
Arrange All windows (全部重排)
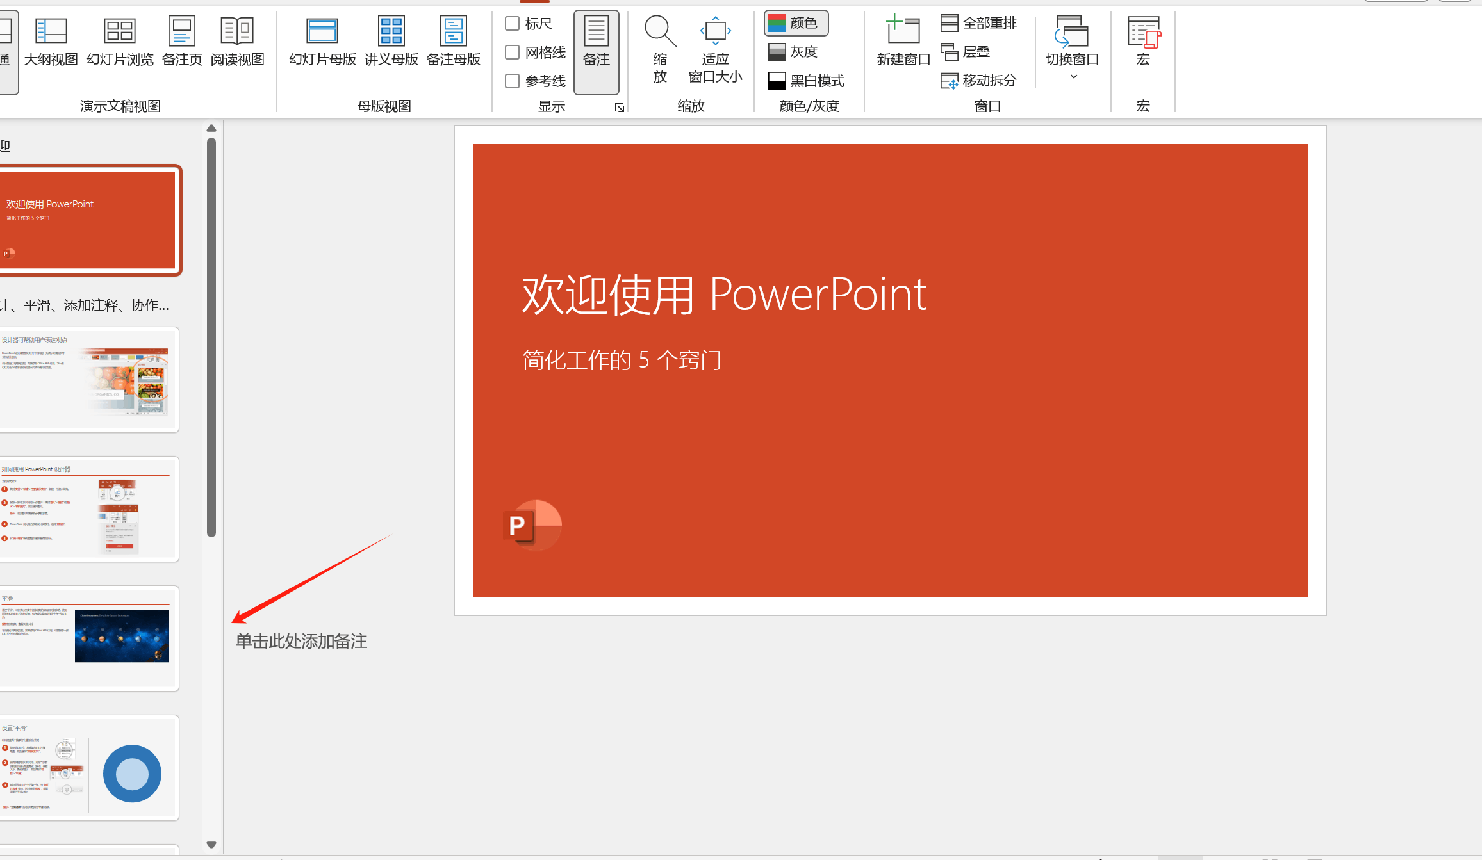978,23
